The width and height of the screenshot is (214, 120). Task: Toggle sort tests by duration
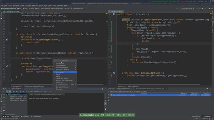pos(17,92)
